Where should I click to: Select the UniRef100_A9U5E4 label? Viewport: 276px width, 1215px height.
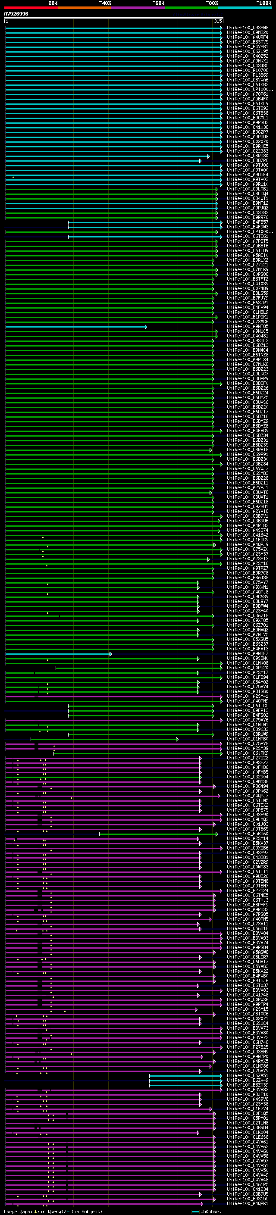[248, 175]
